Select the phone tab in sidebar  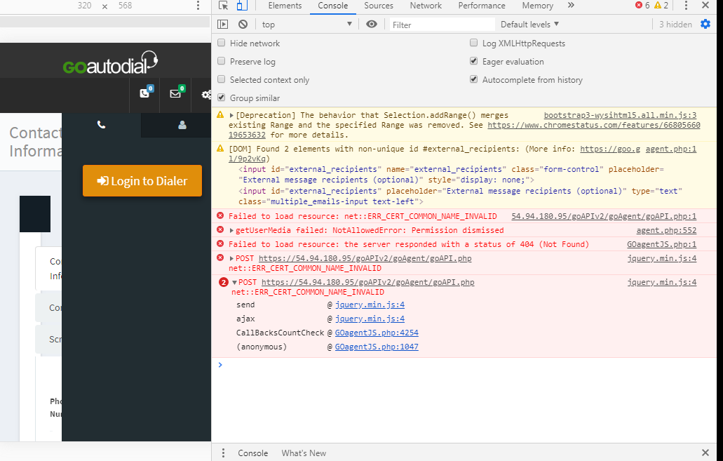click(x=102, y=125)
